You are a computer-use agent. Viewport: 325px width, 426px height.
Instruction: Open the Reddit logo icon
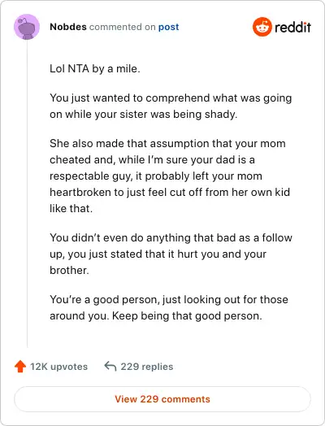(x=262, y=27)
